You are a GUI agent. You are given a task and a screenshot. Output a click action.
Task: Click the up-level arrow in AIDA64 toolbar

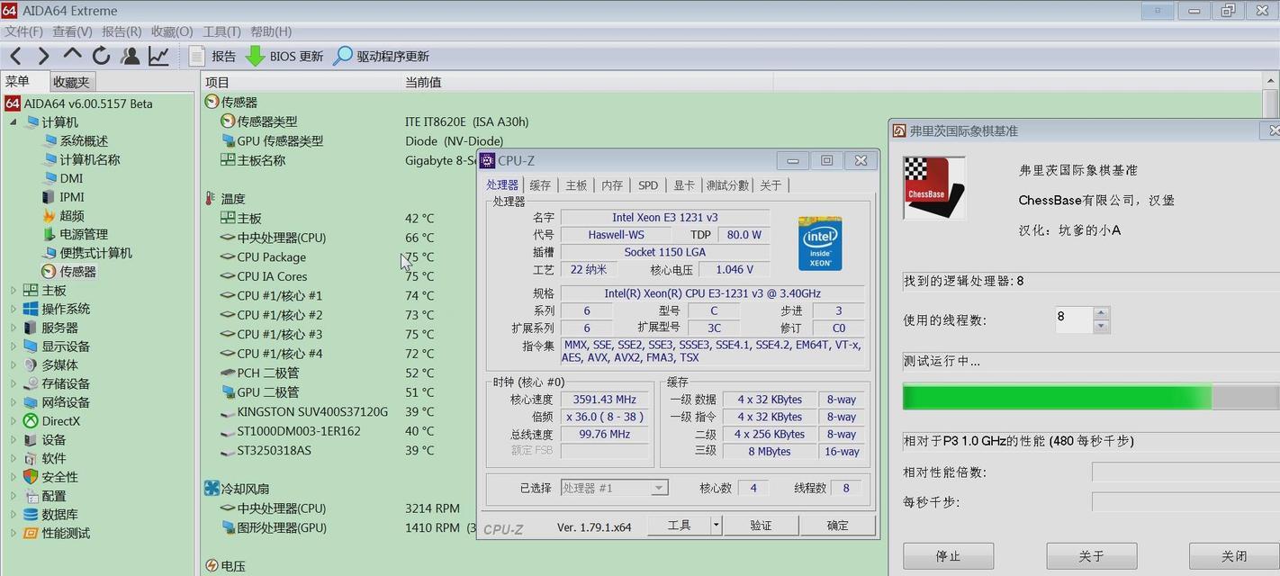(x=72, y=56)
